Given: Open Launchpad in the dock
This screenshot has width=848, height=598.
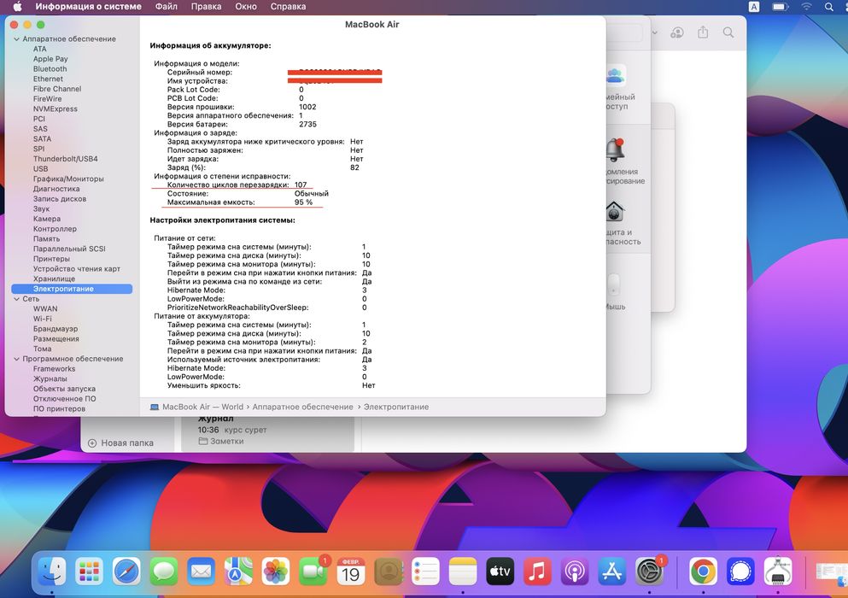Looking at the screenshot, I should (x=89, y=571).
